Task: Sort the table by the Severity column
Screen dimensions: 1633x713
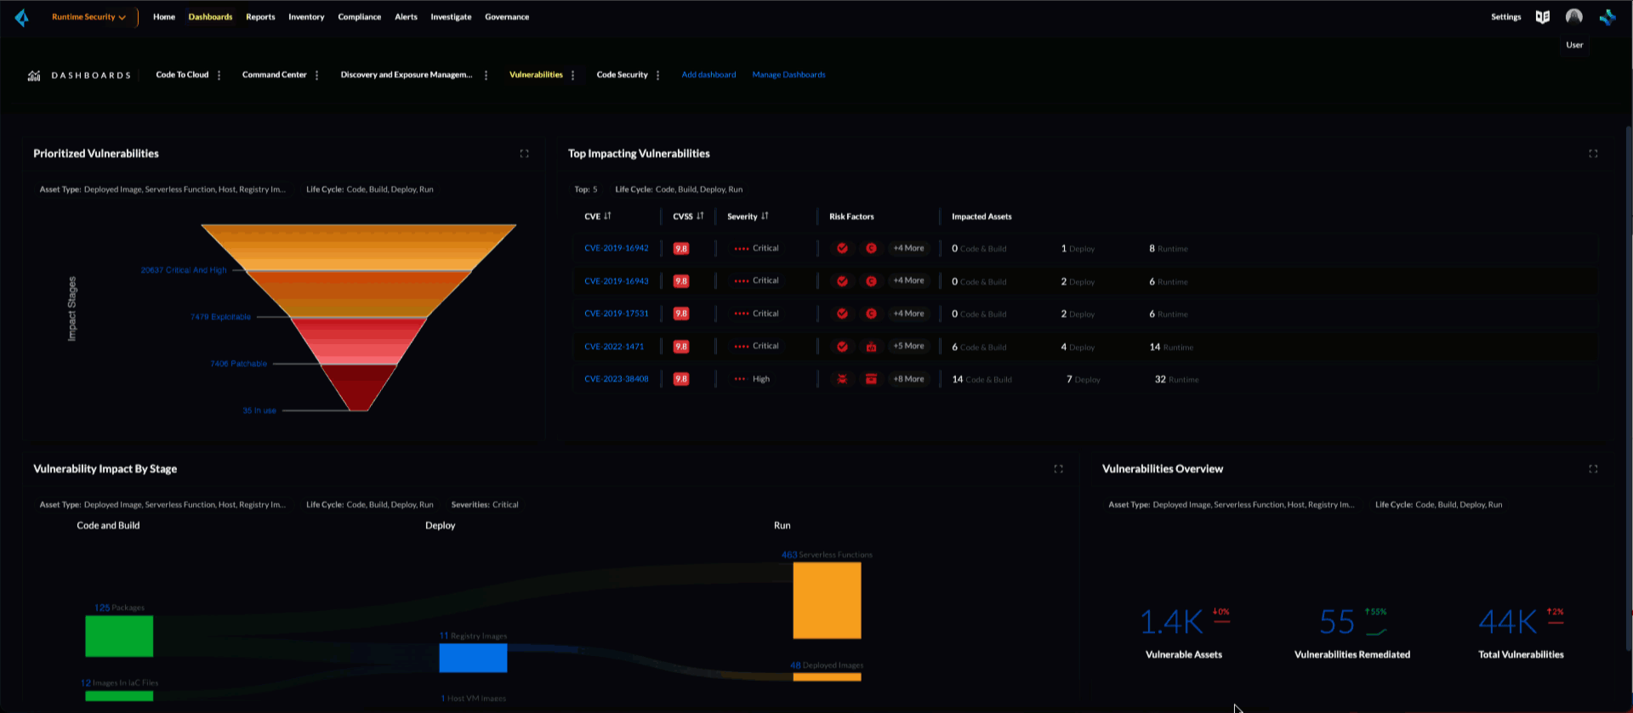Action: pyautogui.click(x=765, y=217)
